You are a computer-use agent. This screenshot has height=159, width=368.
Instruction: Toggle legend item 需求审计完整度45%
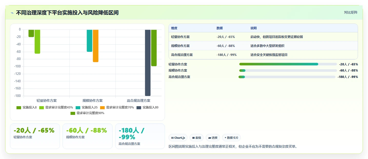(56, 107)
